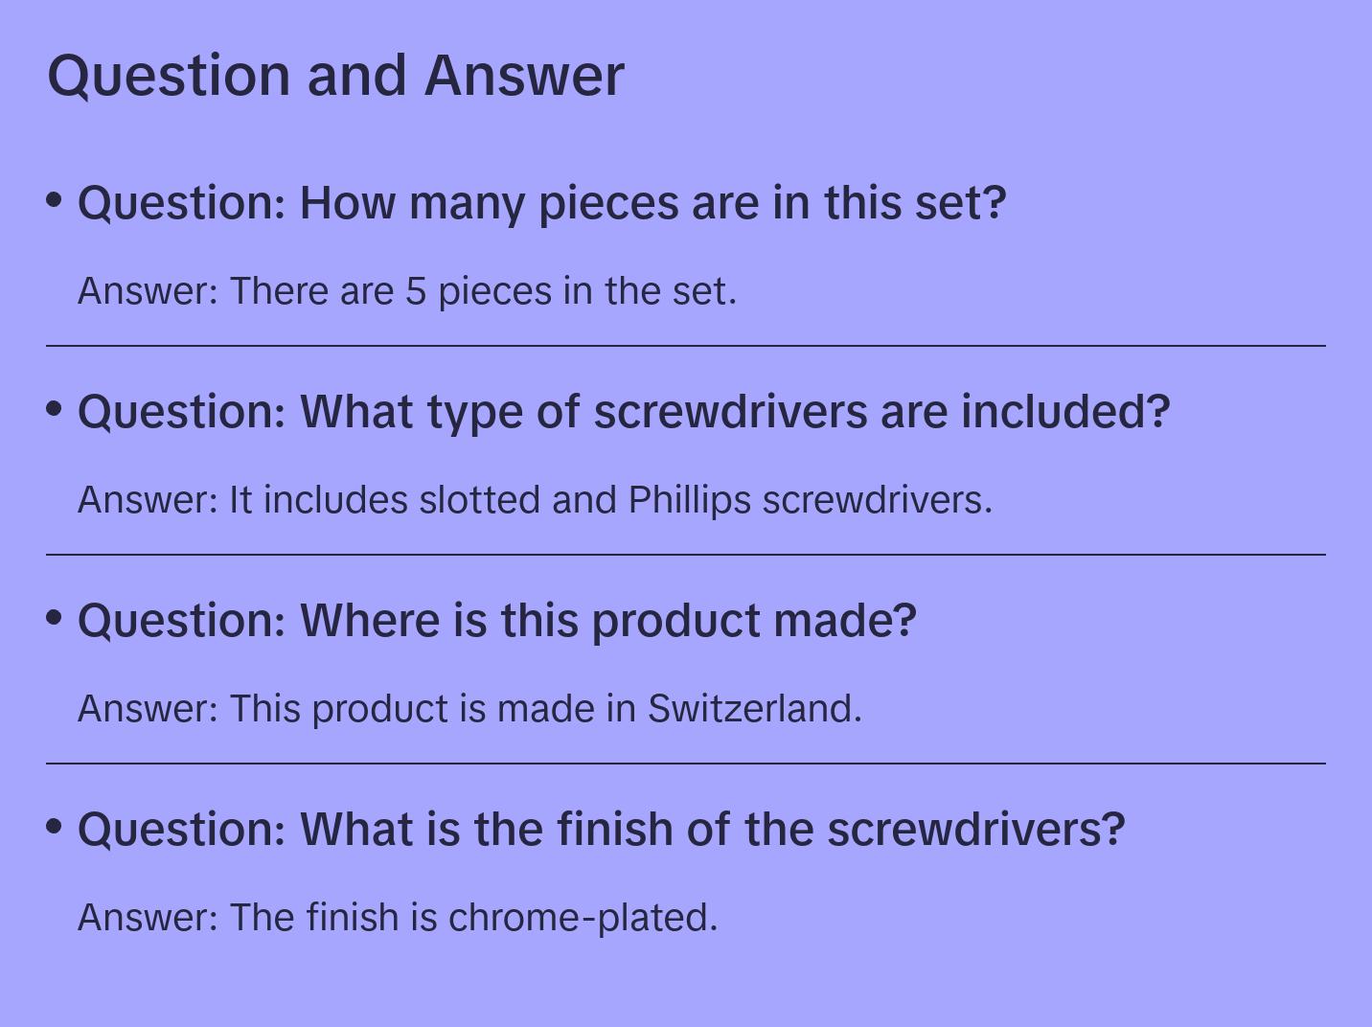Click the bullet before the product made question
Viewport: 1372px width, 1027px height.
pyautogui.click(x=55, y=618)
